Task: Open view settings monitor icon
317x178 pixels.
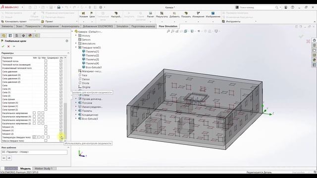Action: (x=216, y=31)
